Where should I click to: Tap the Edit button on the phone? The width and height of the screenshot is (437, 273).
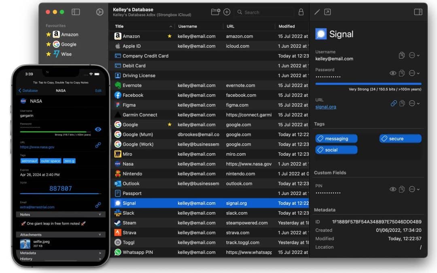point(98,91)
